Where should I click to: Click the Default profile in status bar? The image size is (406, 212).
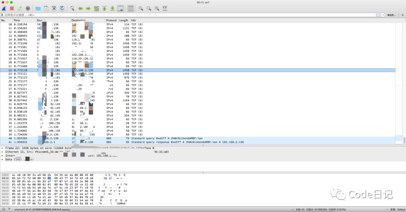398,209
